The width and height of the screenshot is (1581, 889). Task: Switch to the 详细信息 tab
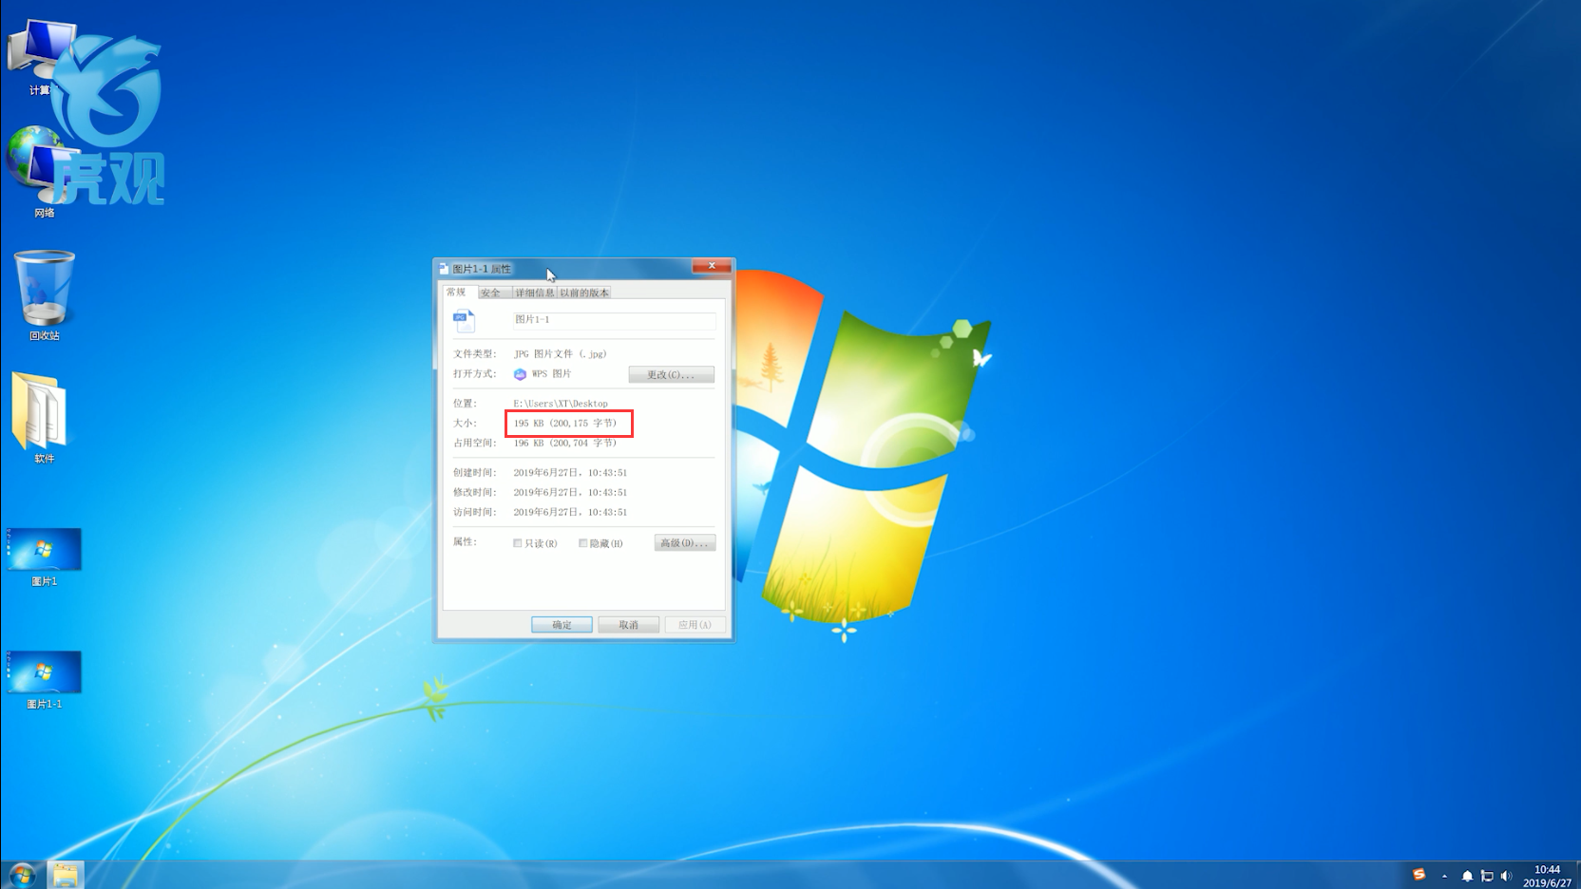(535, 293)
